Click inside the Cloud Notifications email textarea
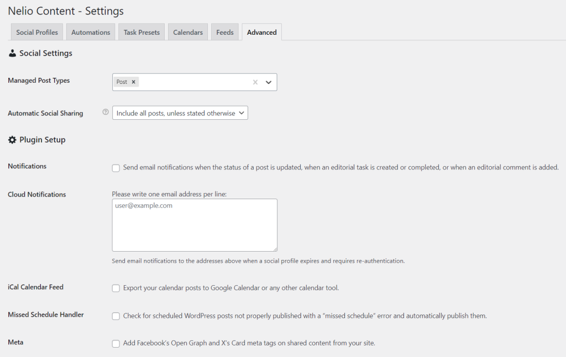Screen dimensions: 566x357 click(195, 225)
